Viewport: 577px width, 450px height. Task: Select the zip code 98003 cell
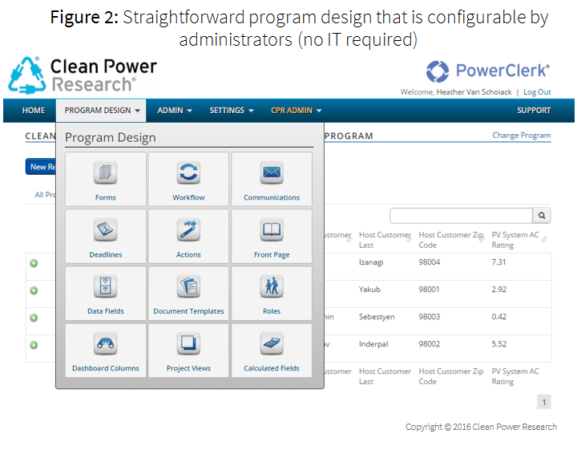coord(429,317)
